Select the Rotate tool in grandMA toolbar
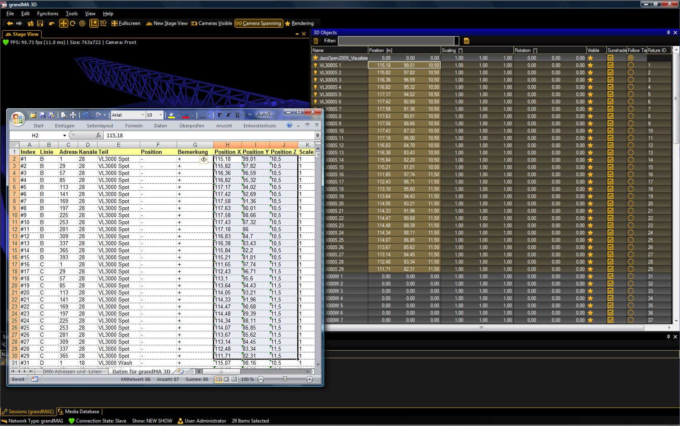The height and width of the screenshot is (426, 680). click(x=73, y=24)
